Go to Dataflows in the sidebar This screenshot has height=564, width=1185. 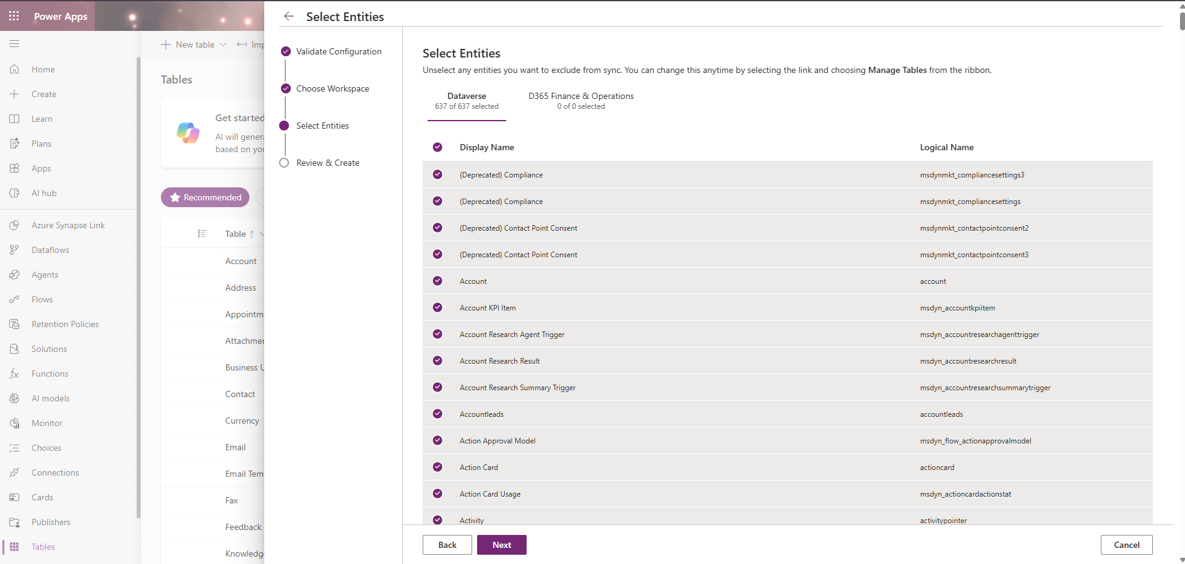(x=50, y=250)
